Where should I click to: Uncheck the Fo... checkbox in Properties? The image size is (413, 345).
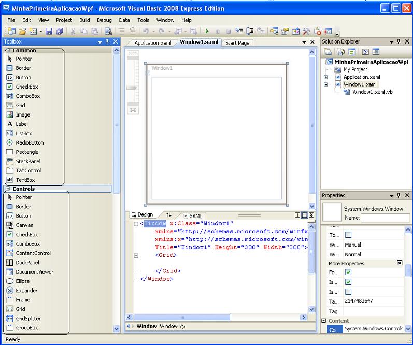point(348,272)
